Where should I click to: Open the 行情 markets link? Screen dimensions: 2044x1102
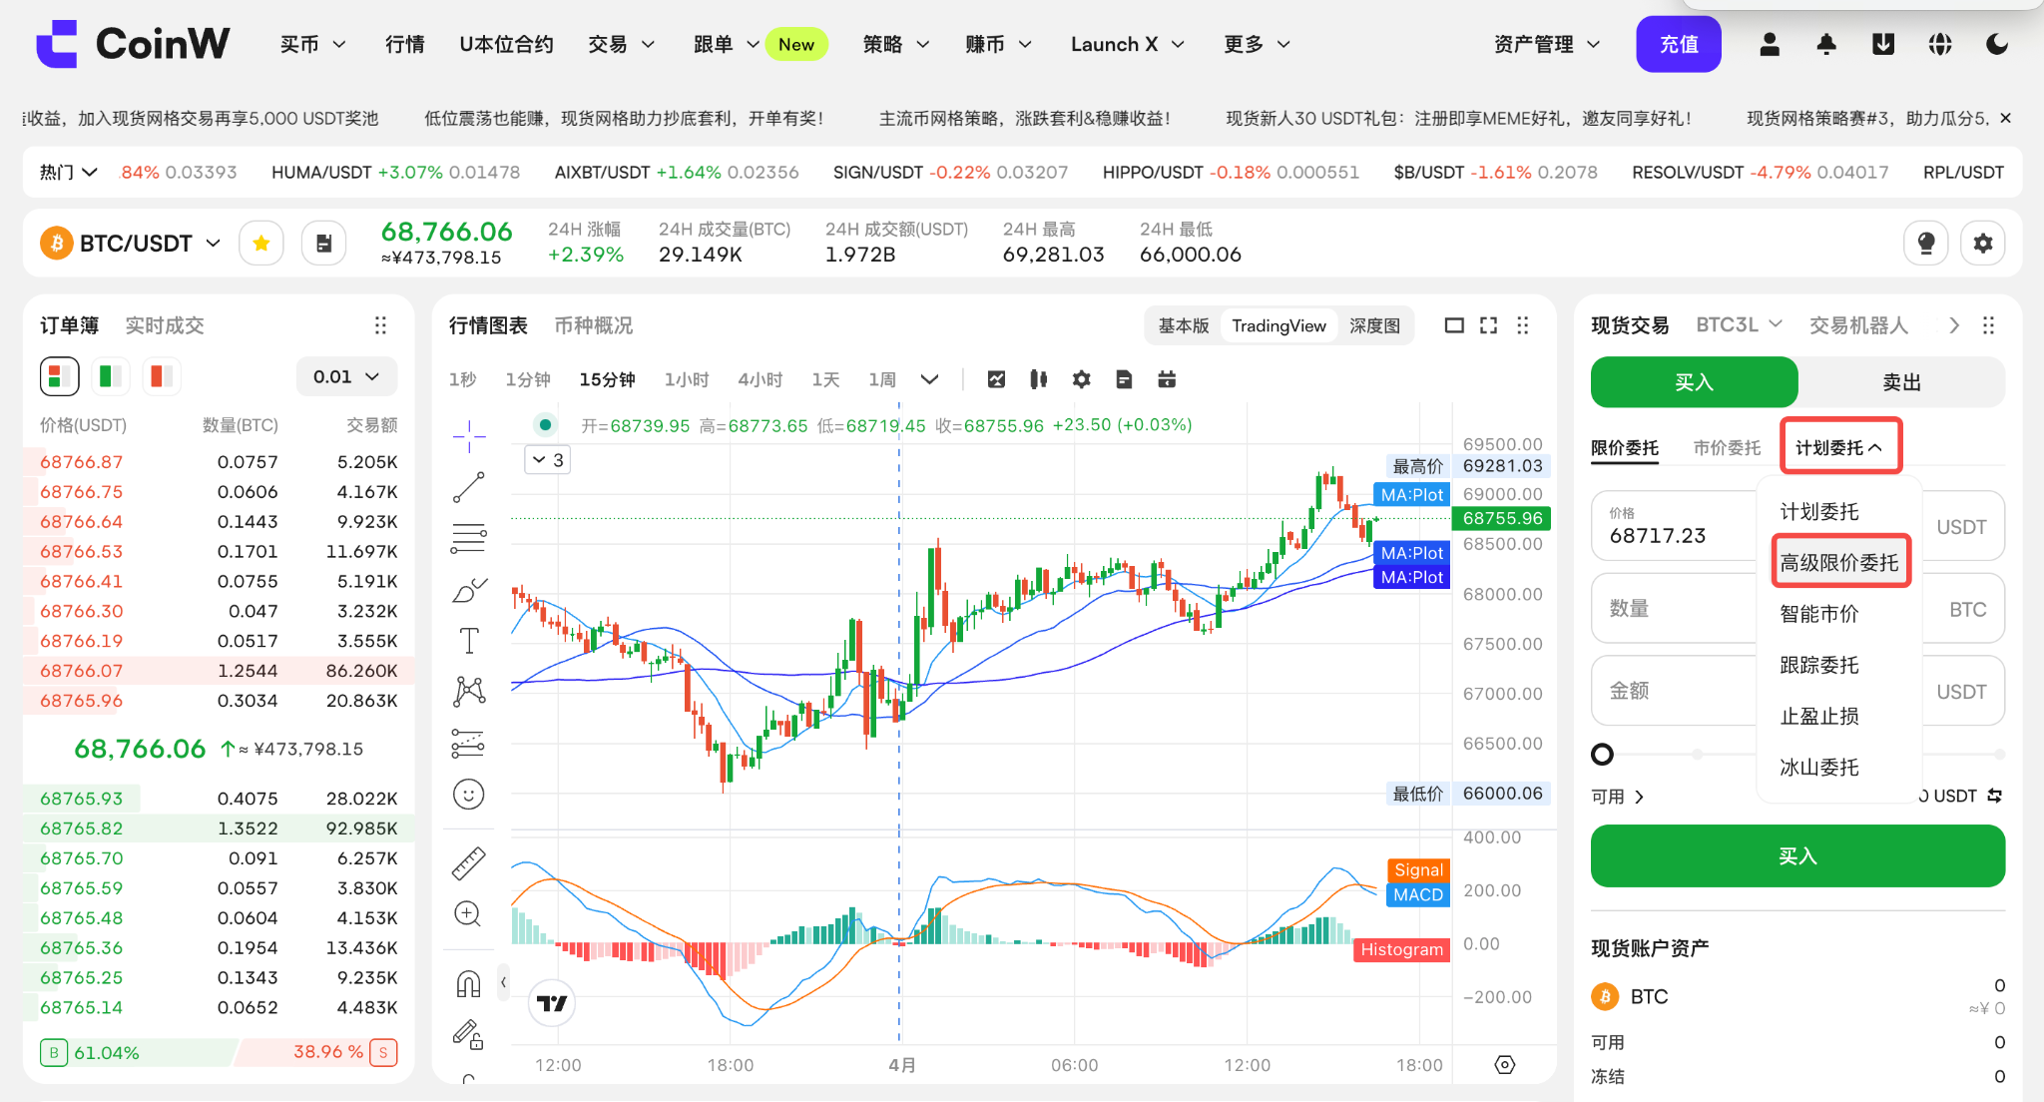click(405, 44)
